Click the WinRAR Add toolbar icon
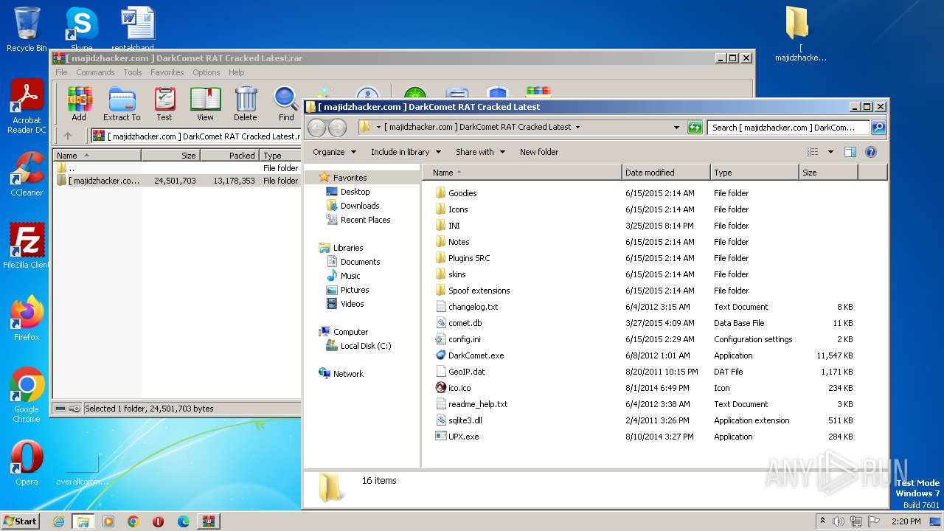 click(x=79, y=103)
